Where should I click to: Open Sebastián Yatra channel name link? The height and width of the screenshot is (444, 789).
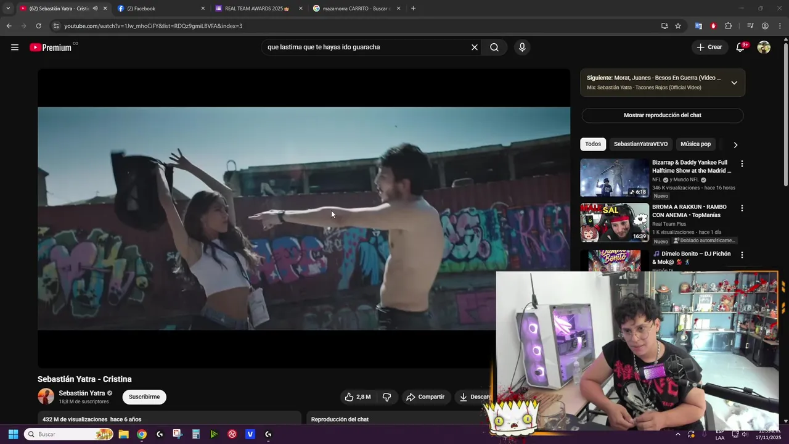[x=82, y=393]
